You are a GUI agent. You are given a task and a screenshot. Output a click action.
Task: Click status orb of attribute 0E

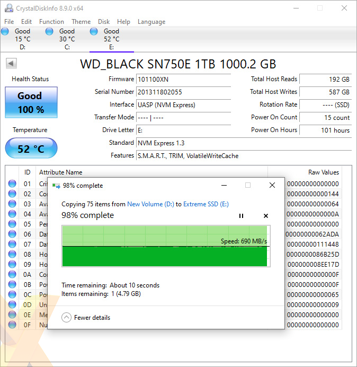pos(12,314)
